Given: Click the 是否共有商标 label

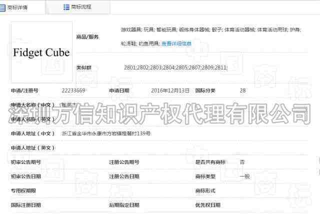Looking at the screenshot, I should (210, 162).
